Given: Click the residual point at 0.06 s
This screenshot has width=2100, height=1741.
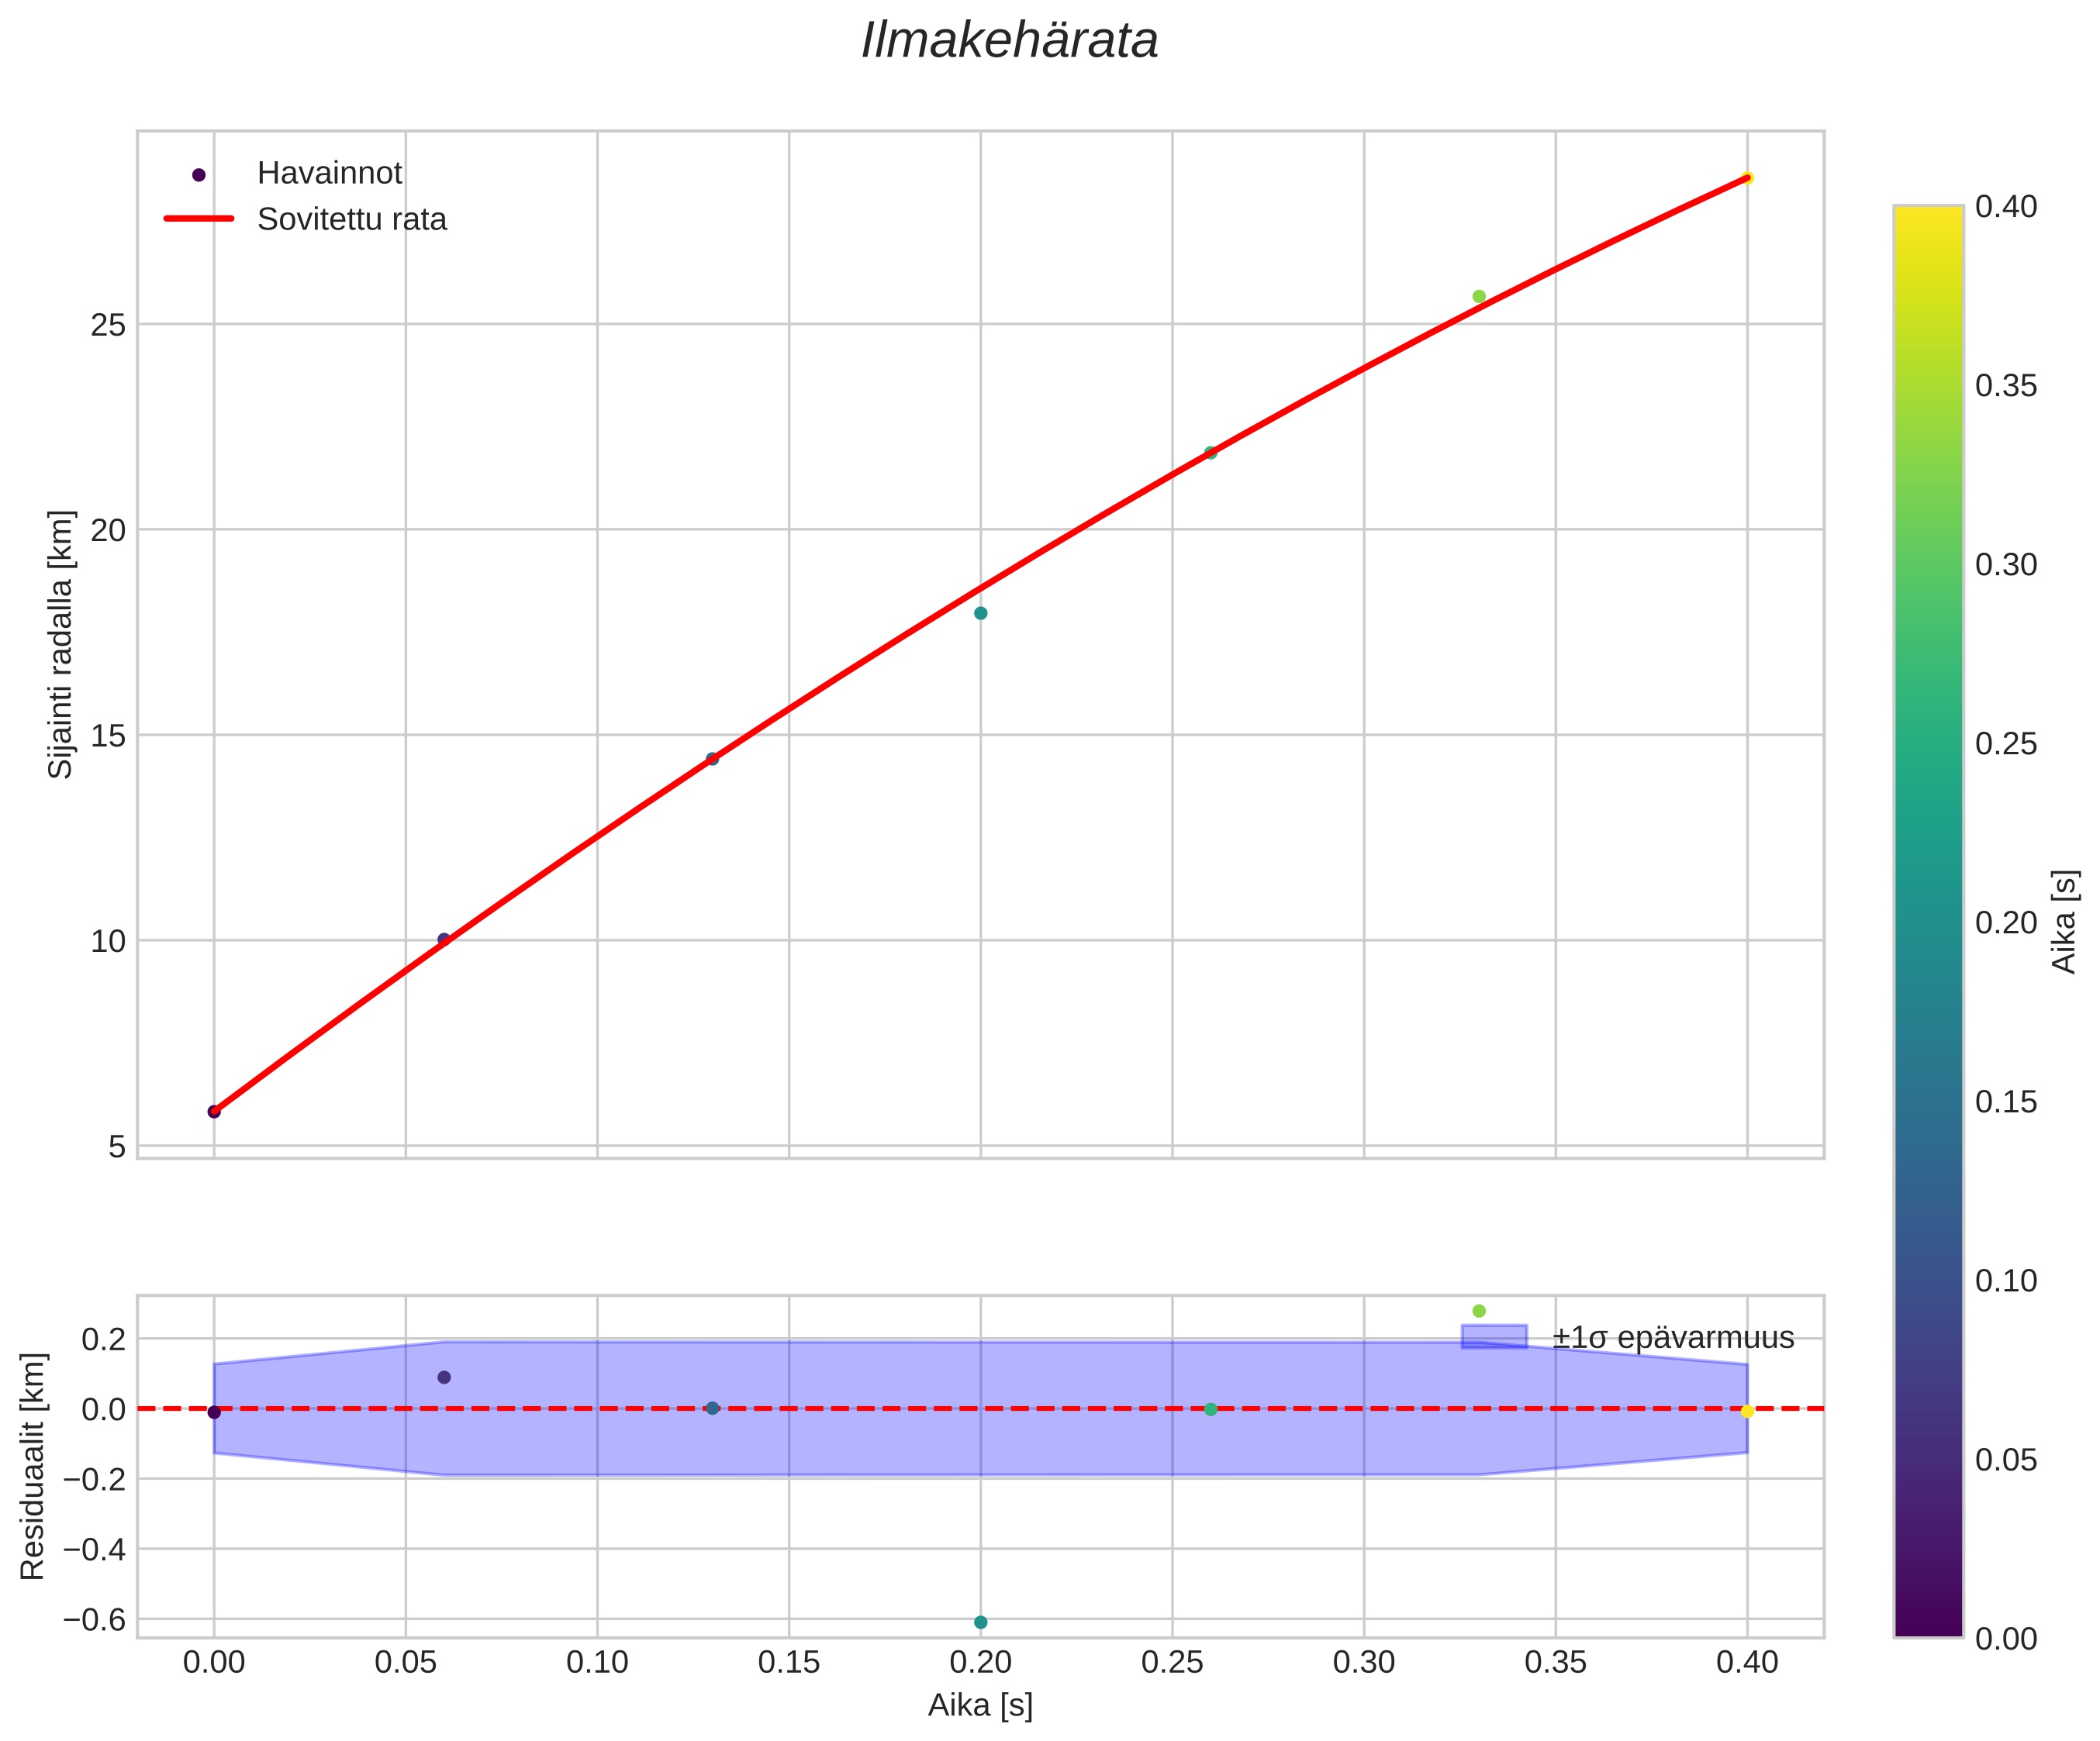Looking at the screenshot, I should coord(444,1377).
